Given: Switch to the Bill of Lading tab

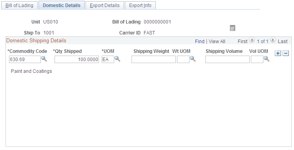Looking at the screenshot, I should (x=19, y=5).
